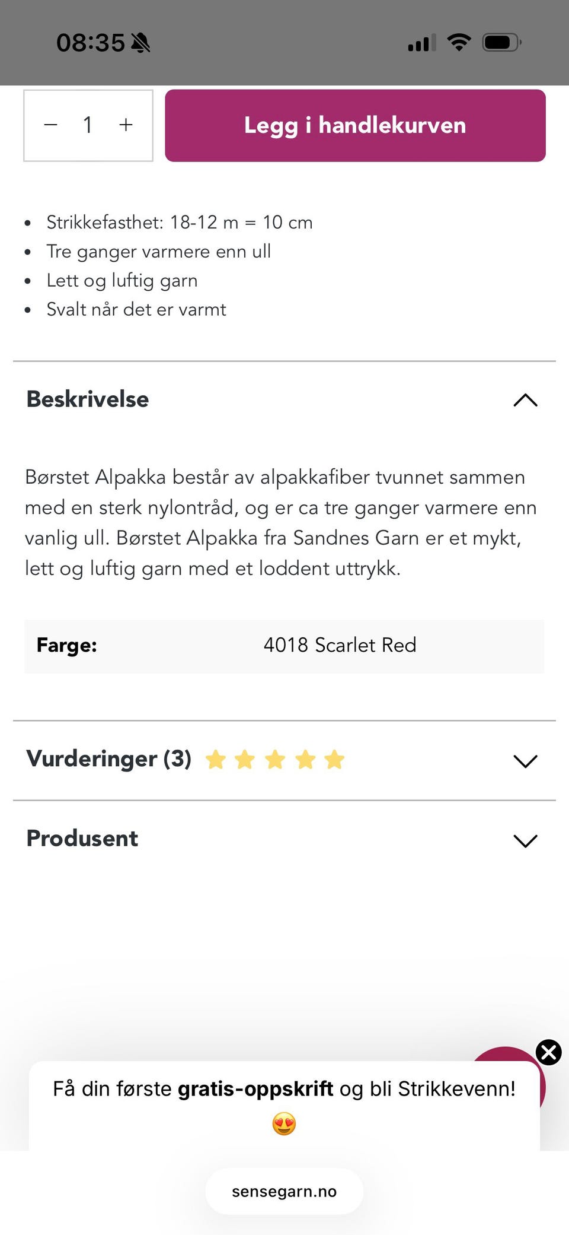Expand the Vurderinger reviews section
Viewport: 569px width, 1235px height.
tap(524, 761)
